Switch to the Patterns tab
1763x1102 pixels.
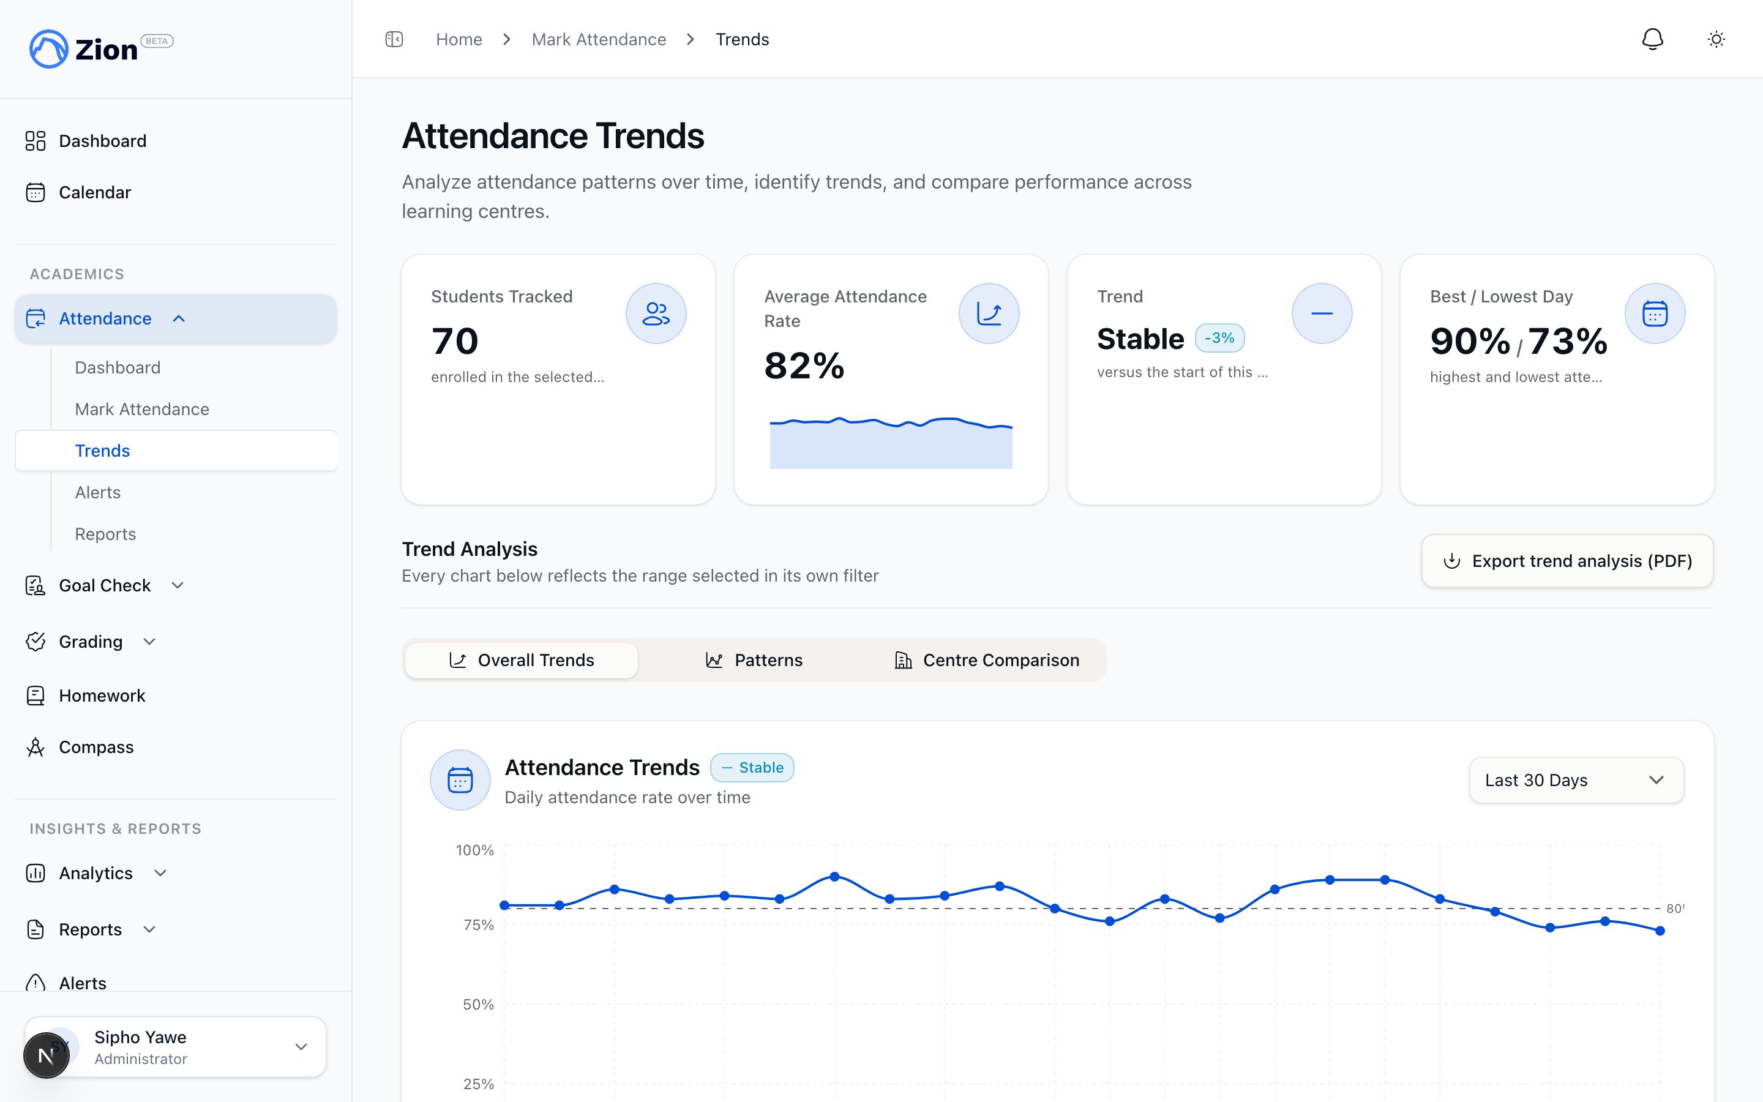click(754, 659)
